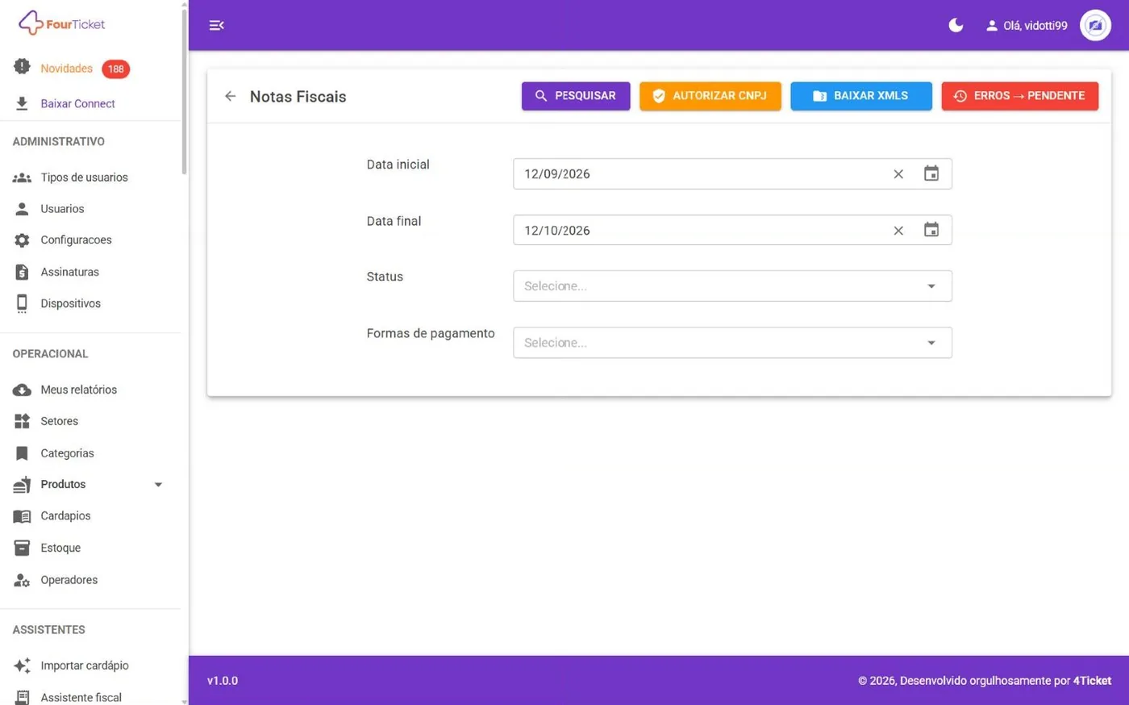The image size is (1129, 705).
Task: Click the Meus relatórios cloud icon
Action: pos(22,390)
